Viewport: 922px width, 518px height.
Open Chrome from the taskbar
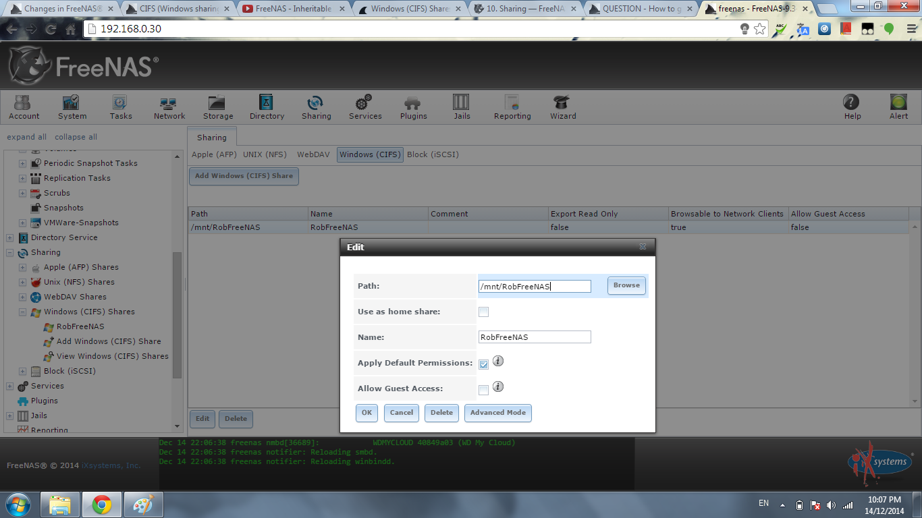pos(102,505)
